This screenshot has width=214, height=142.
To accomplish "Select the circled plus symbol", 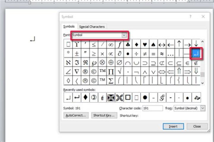I will tap(111, 63).
